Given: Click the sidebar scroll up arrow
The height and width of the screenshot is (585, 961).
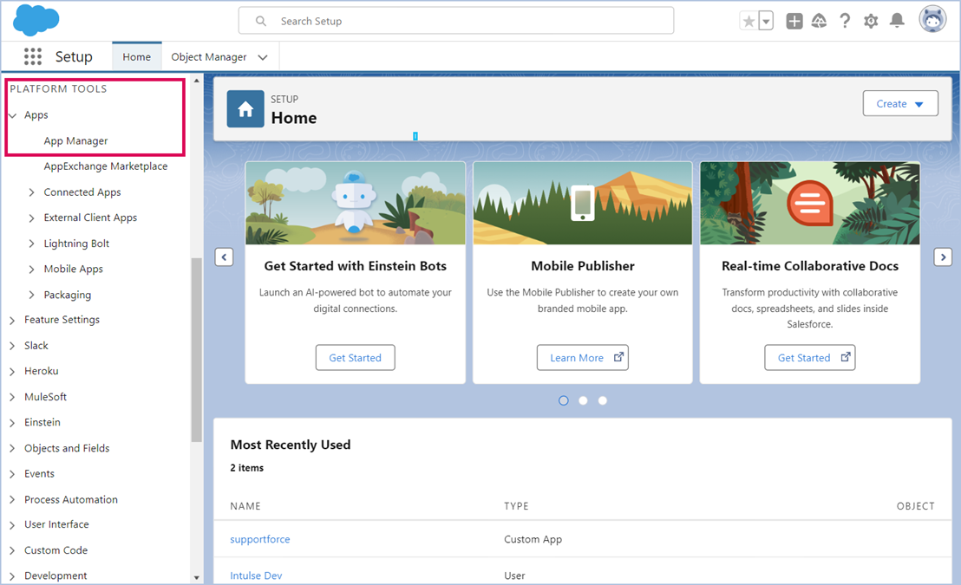Looking at the screenshot, I should pos(197,81).
